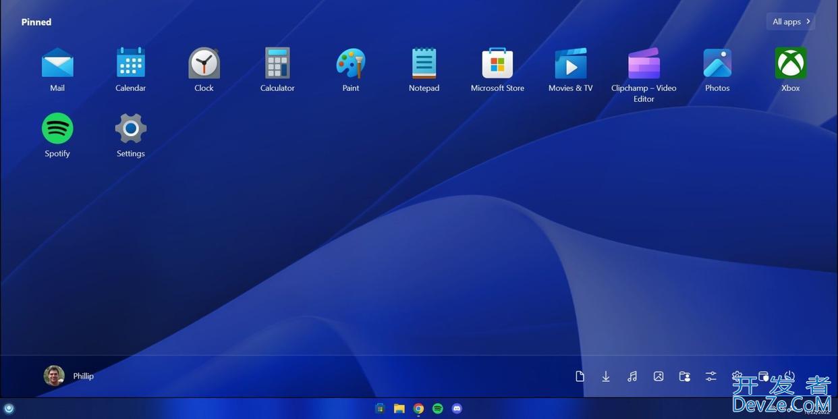Open the Mail app
The image size is (838, 419).
(57, 69)
